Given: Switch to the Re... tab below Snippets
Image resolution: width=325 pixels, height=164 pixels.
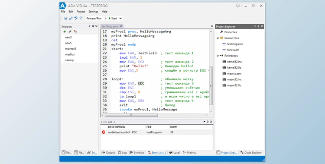Looking at the screenshot, I should coord(67,153).
